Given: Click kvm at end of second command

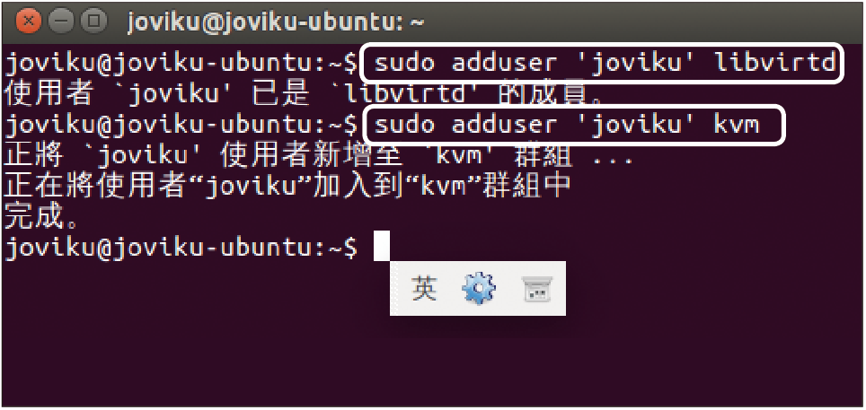Looking at the screenshot, I should coord(737,126).
